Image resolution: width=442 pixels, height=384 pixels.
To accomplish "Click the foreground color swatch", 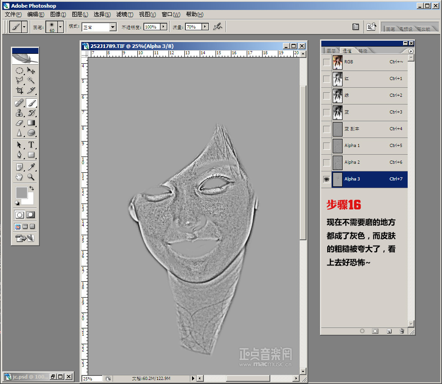I will pos(21,192).
